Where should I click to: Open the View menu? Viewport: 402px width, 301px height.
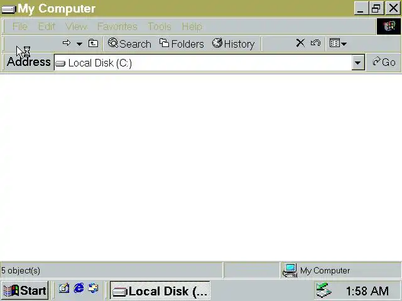coord(77,26)
